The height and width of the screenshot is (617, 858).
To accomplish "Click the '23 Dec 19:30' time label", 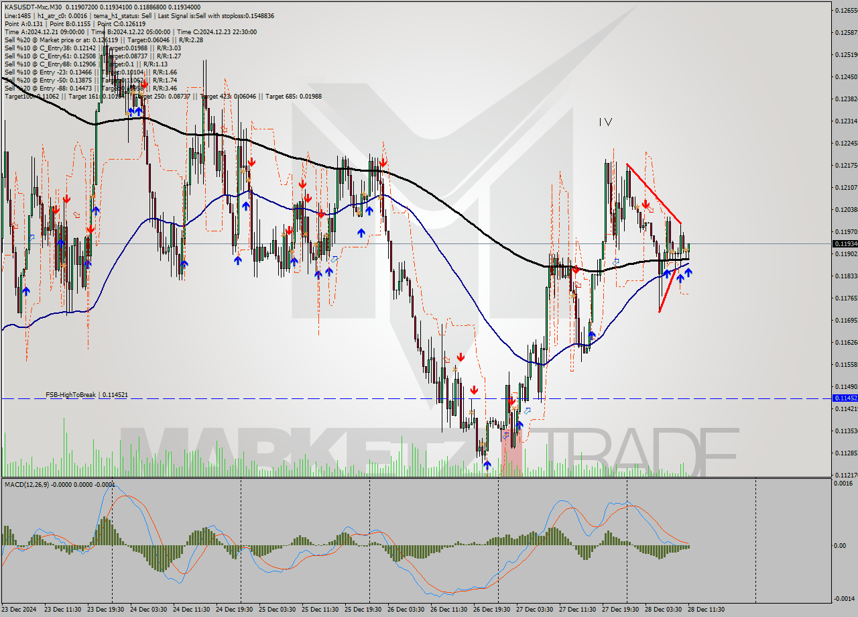I will 107,610.
